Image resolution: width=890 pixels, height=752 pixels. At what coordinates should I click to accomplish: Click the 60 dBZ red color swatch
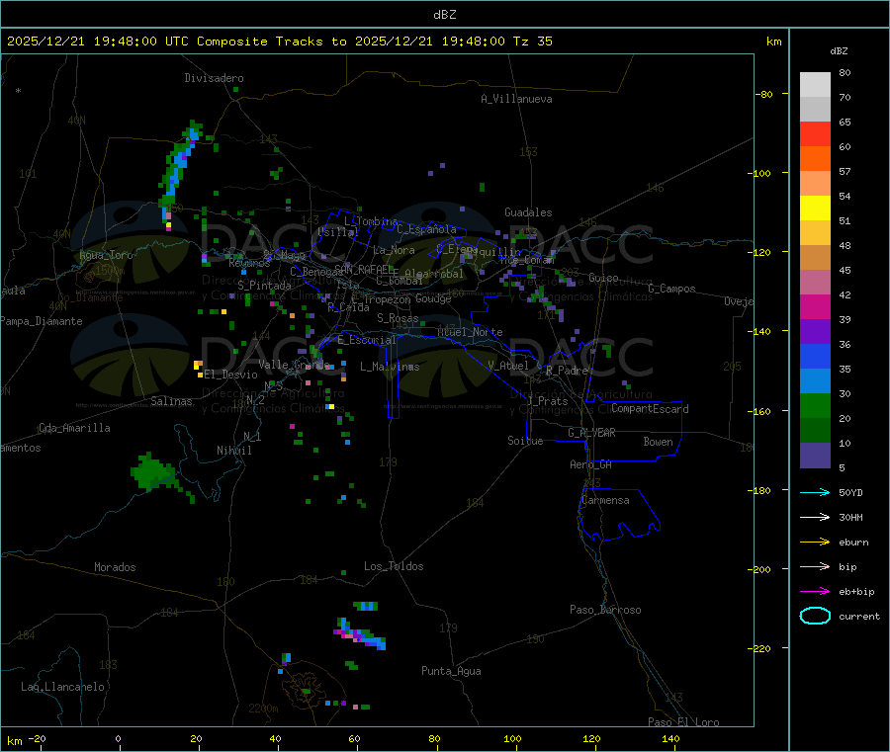click(815, 133)
